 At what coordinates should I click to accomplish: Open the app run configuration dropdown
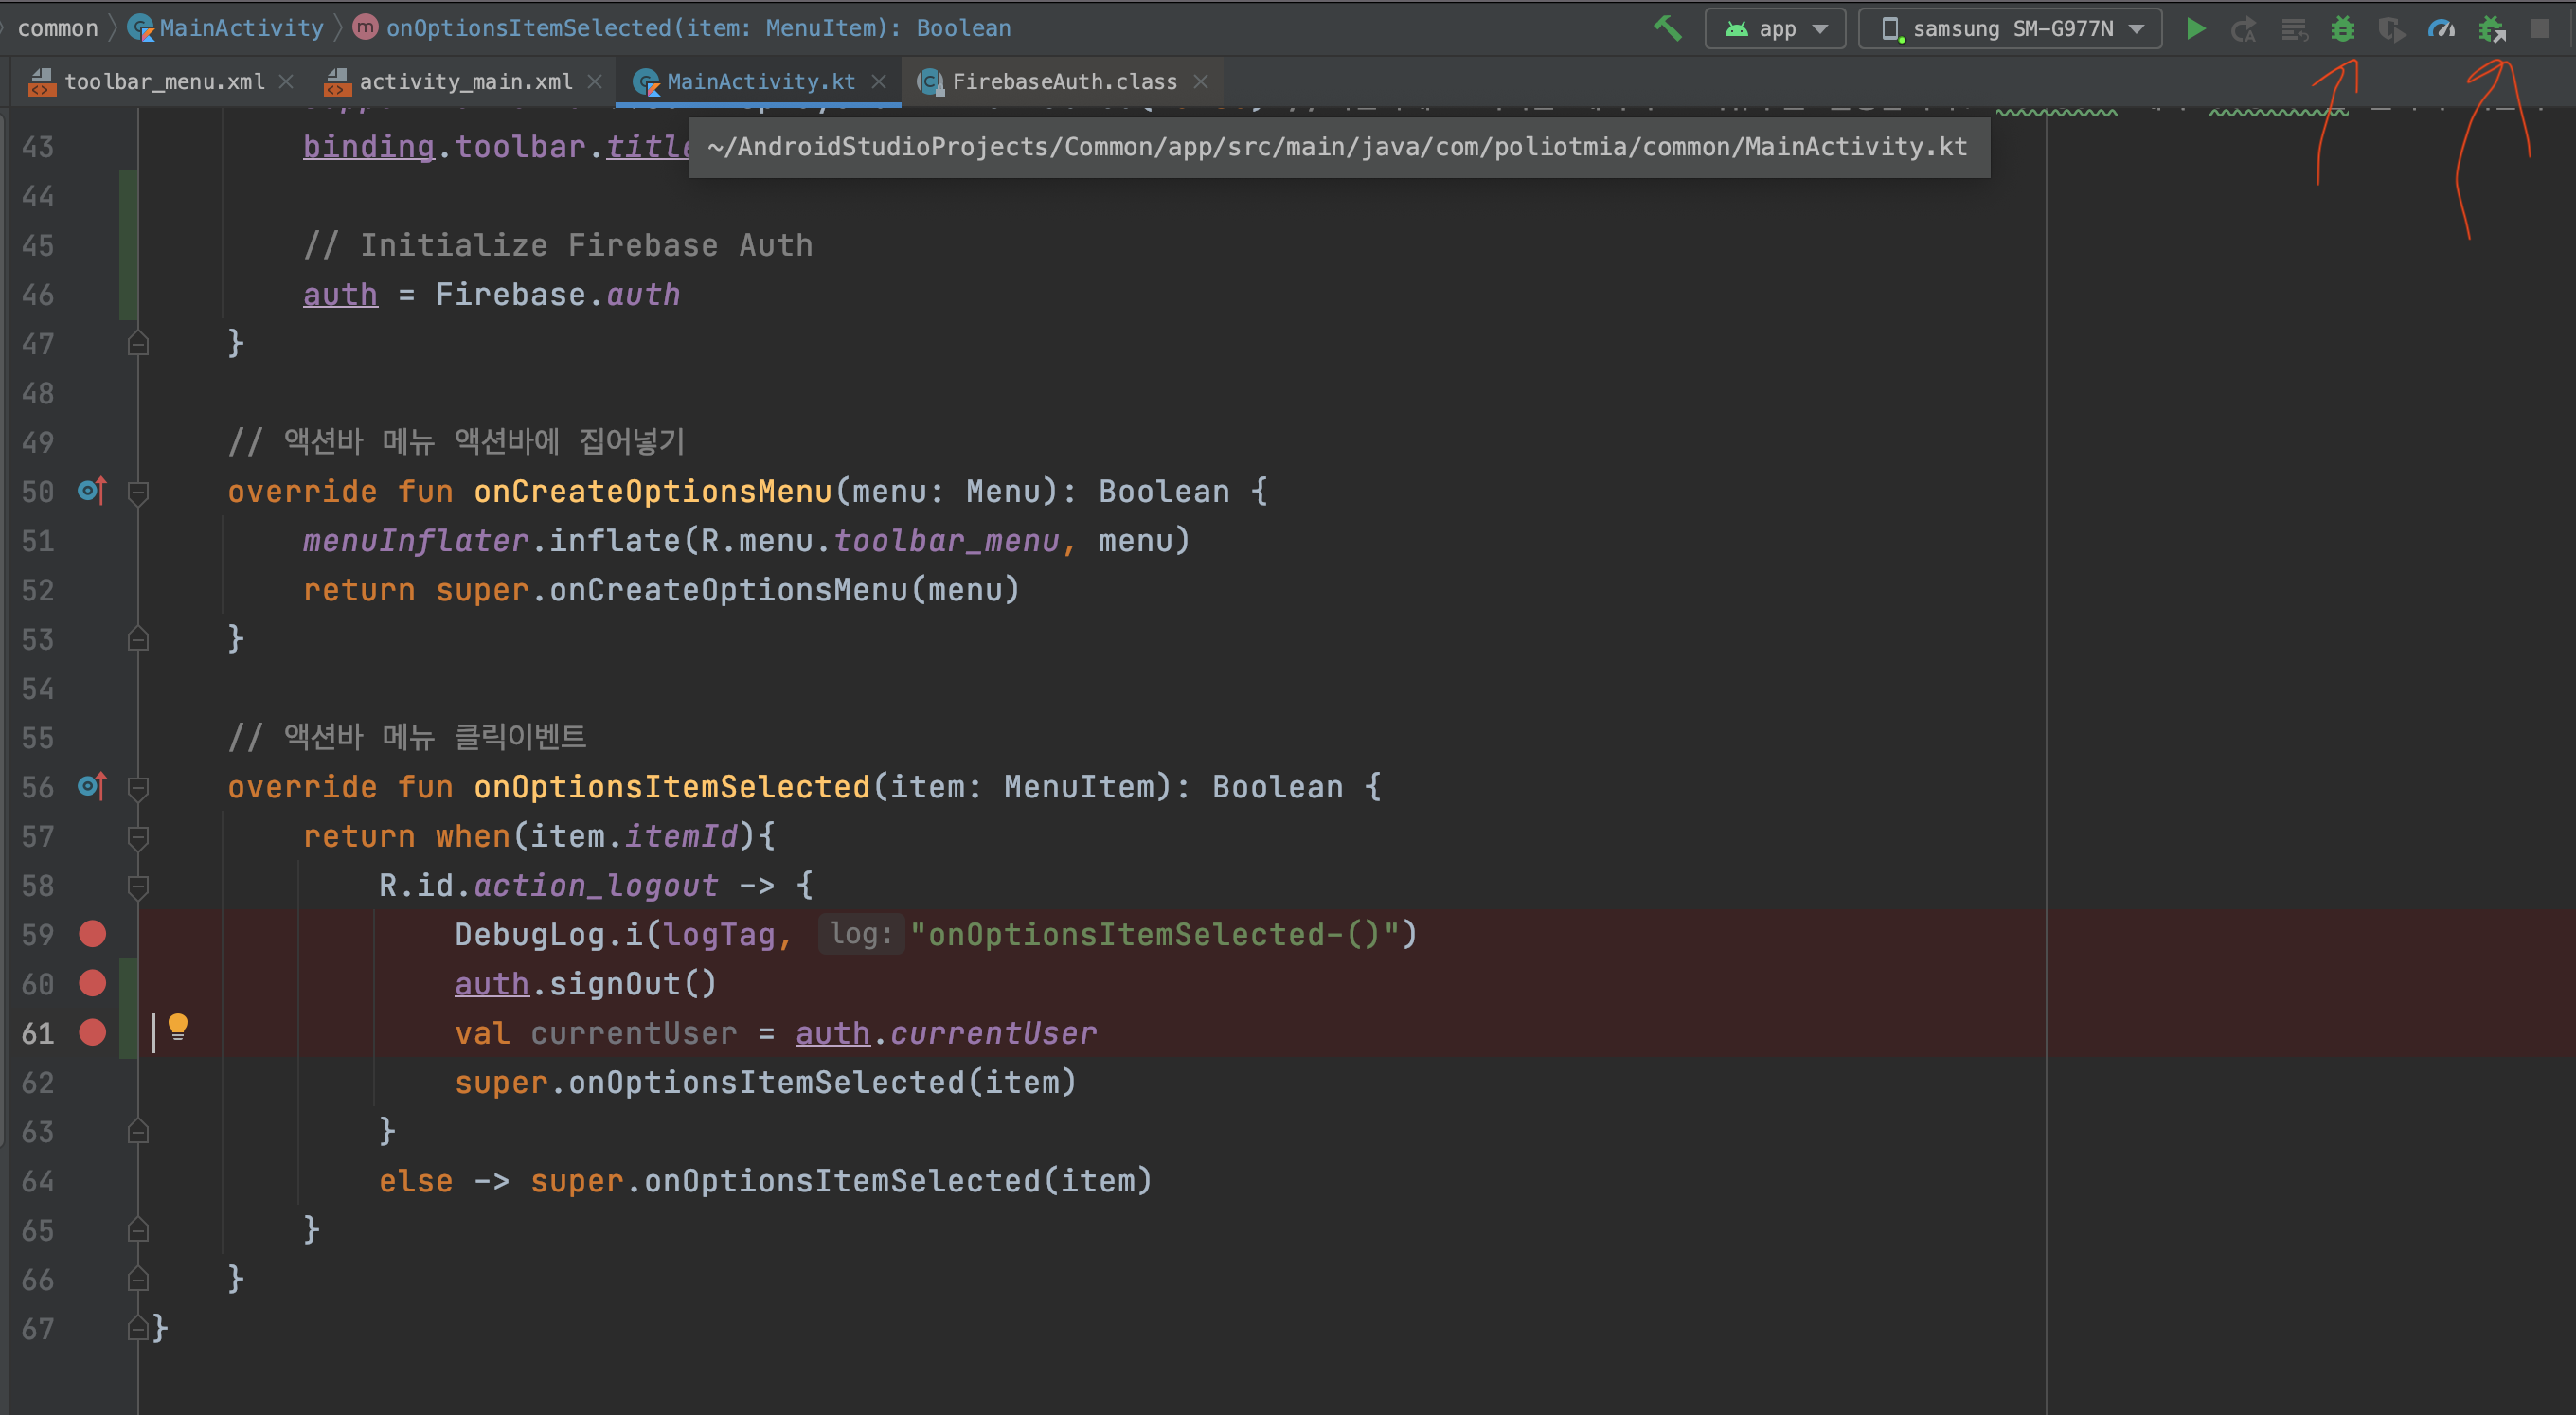[1775, 28]
